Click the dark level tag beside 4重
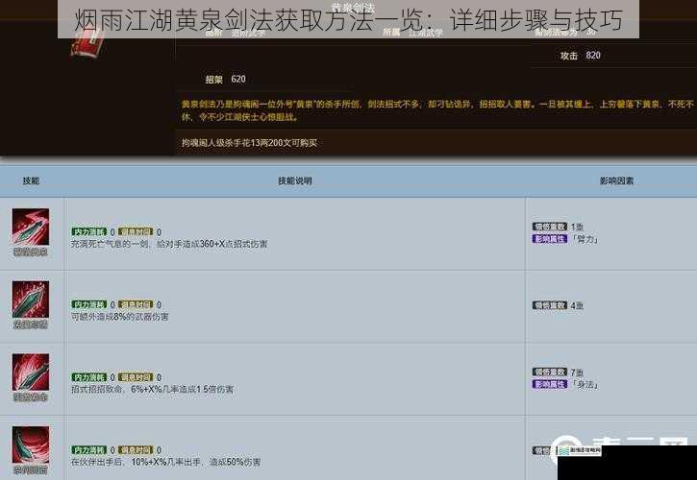This screenshot has height=480, width=697. [x=550, y=305]
